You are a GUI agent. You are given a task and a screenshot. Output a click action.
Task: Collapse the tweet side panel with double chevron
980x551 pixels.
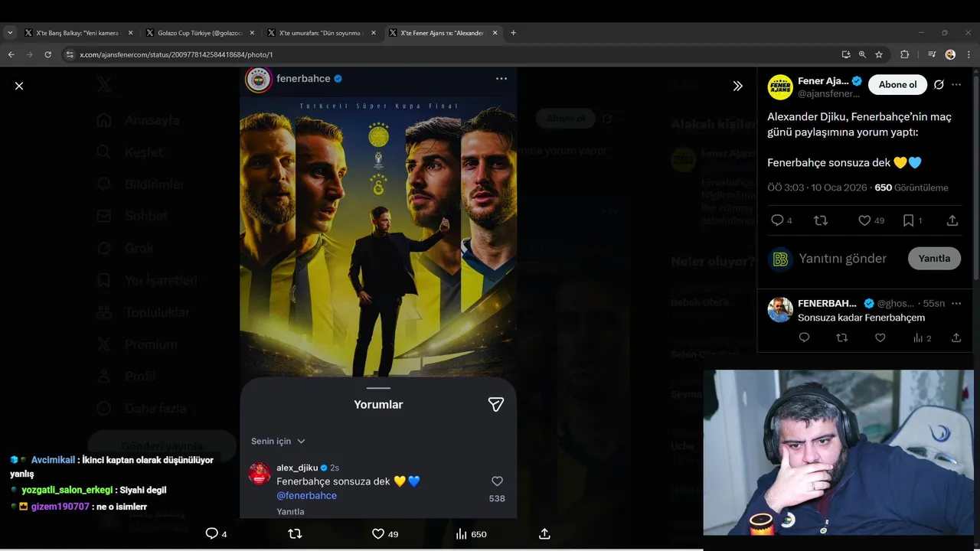pyautogui.click(x=737, y=86)
